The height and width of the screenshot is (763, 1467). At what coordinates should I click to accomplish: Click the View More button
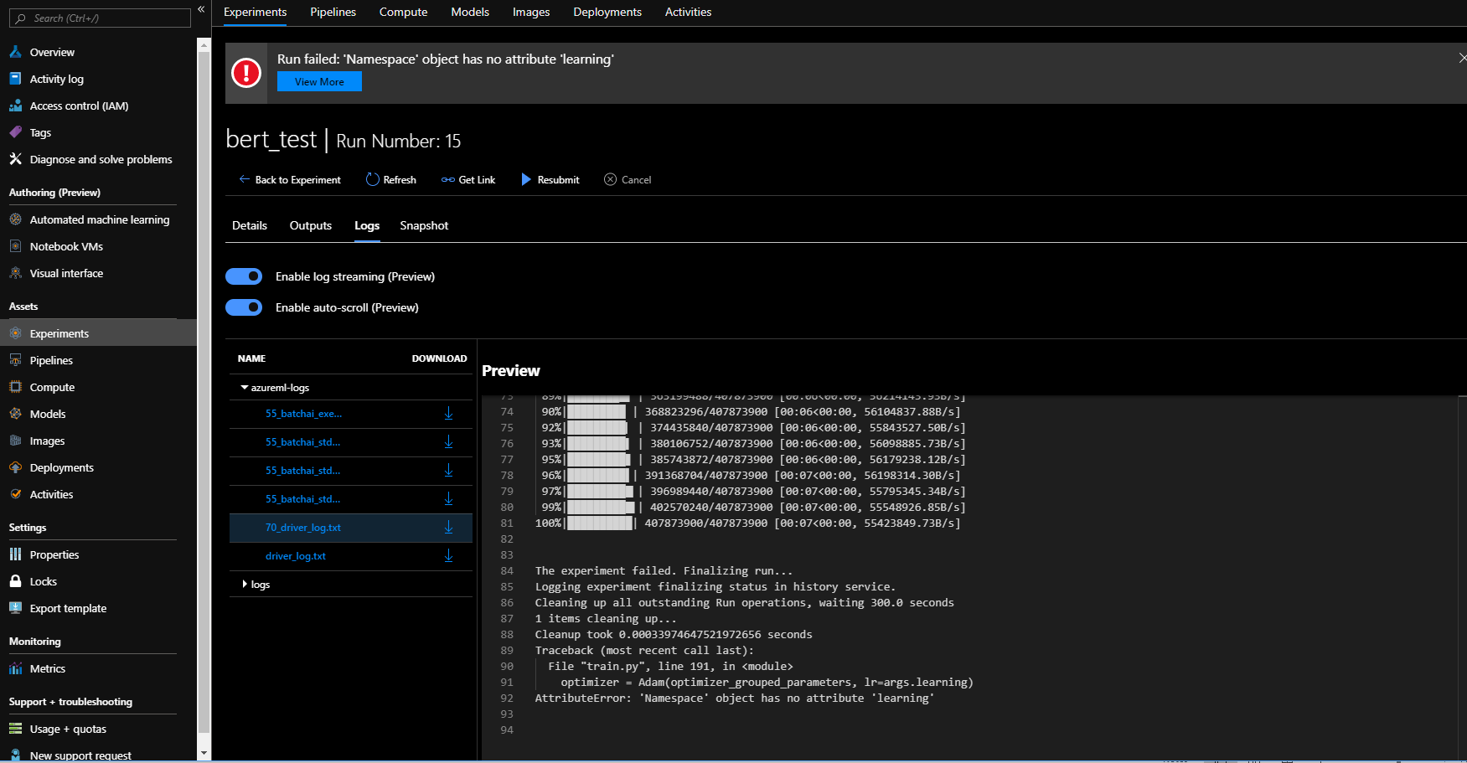click(x=319, y=81)
